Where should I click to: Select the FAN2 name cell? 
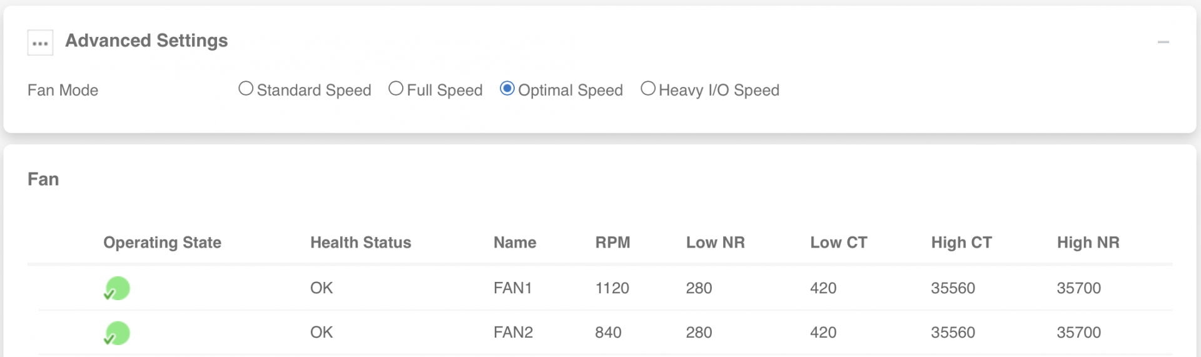(x=513, y=333)
